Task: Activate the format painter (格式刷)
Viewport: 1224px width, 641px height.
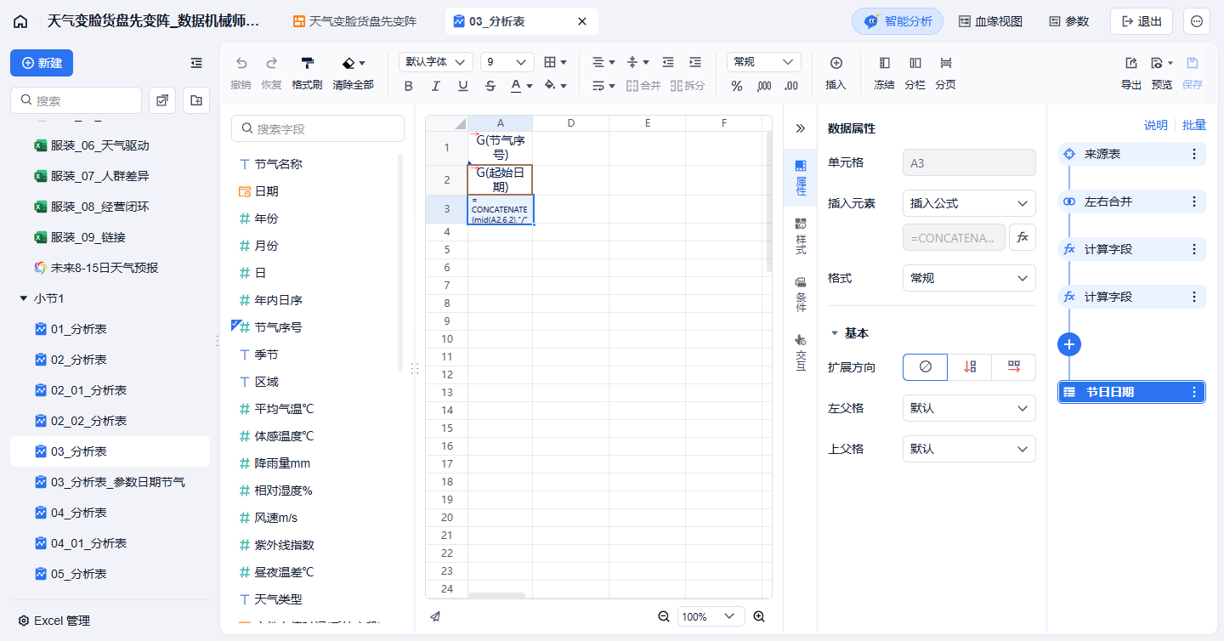Action: pyautogui.click(x=307, y=73)
